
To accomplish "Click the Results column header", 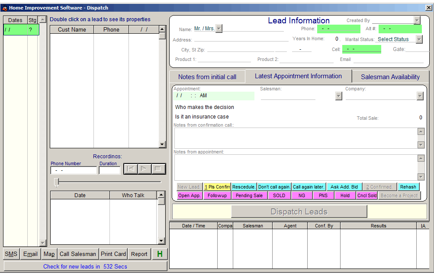I will click(x=378, y=226).
